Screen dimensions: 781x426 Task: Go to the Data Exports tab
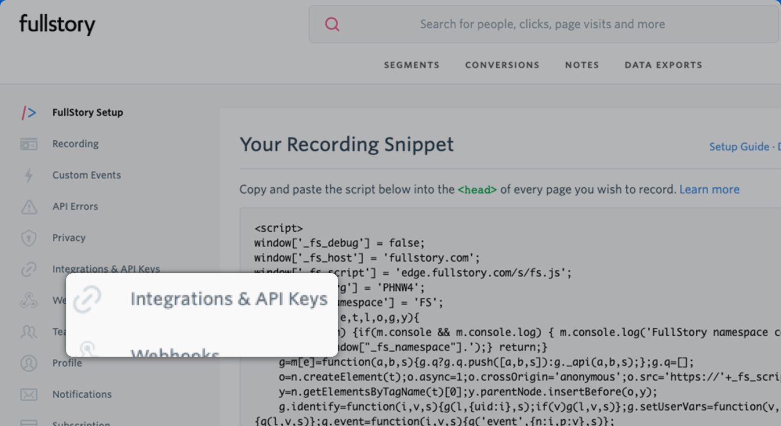click(x=663, y=65)
